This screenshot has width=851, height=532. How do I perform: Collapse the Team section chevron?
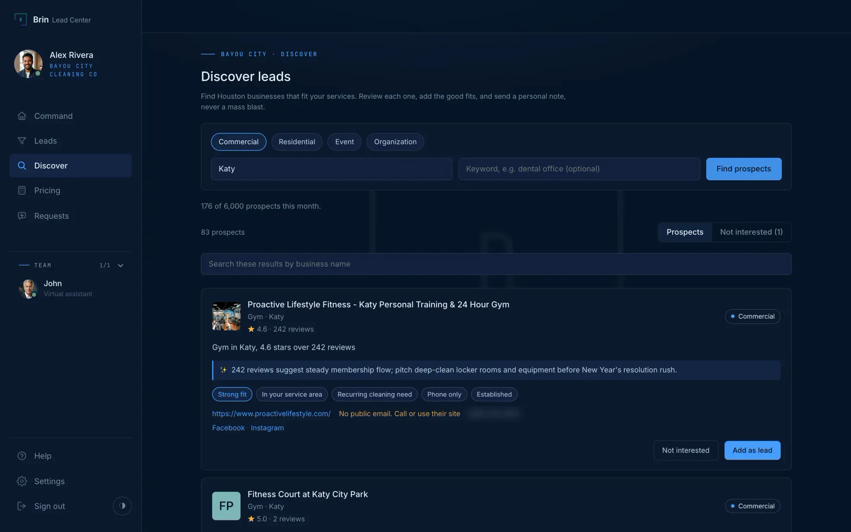(120, 265)
